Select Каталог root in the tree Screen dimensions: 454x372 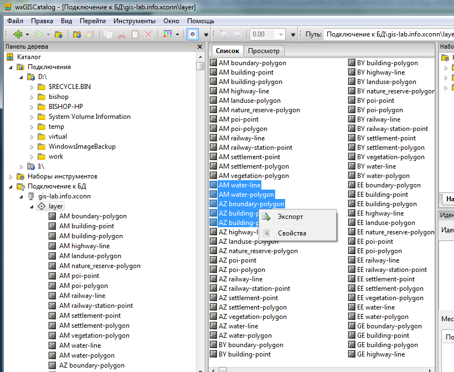click(29, 57)
